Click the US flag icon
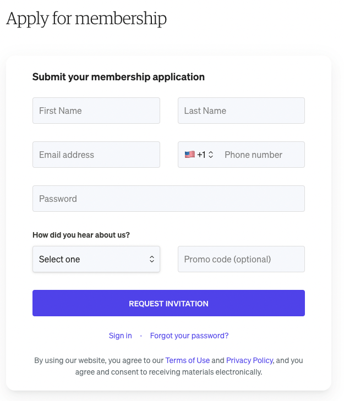Viewport: 344px width, 401px height. (190, 155)
